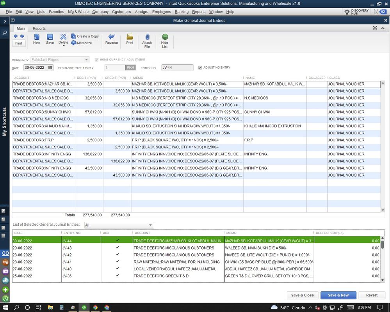The width and height of the screenshot is (390, 312).
Task: Click the New journal entry icon
Action: coord(36,37)
